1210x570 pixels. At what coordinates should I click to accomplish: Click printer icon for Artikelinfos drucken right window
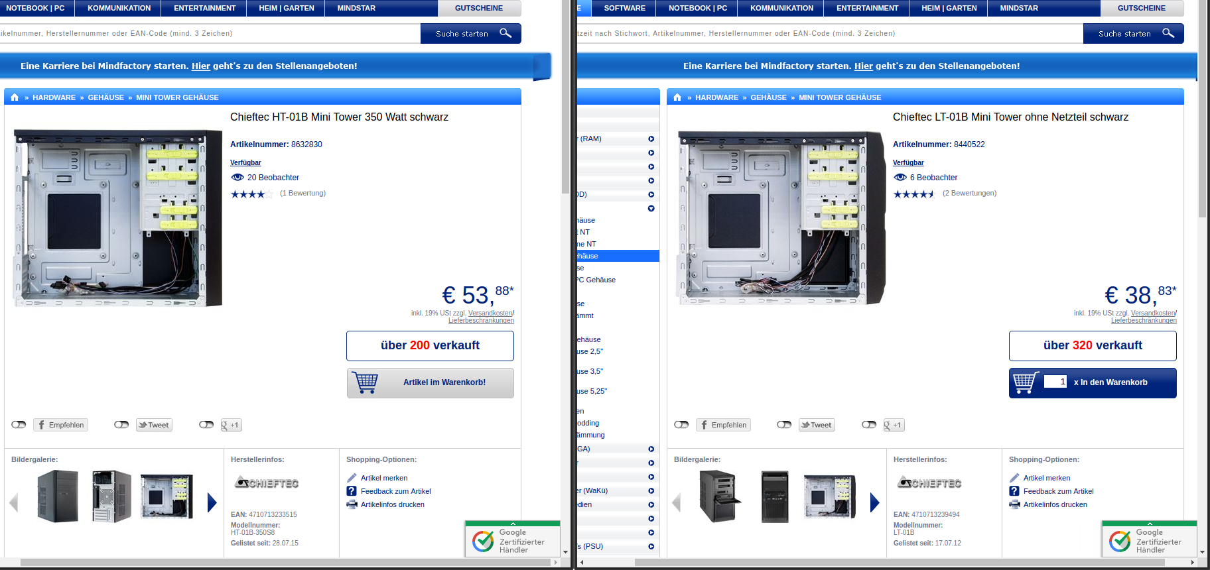1014,504
